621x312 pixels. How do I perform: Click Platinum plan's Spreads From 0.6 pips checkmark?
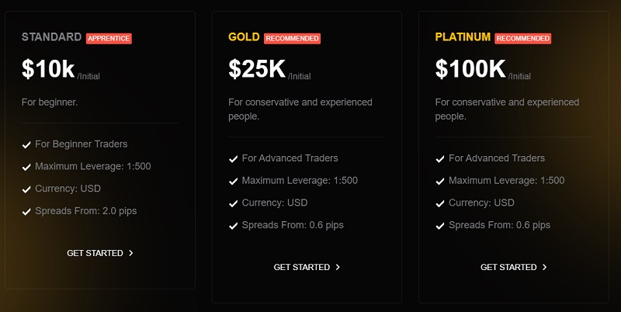[439, 226]
